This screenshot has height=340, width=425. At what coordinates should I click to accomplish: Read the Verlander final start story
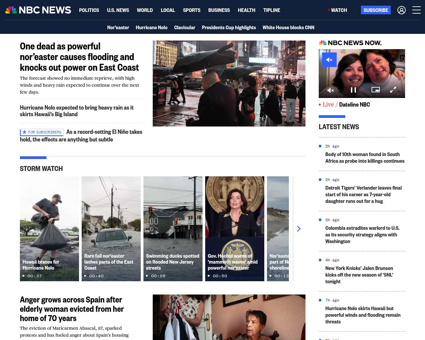364,195
